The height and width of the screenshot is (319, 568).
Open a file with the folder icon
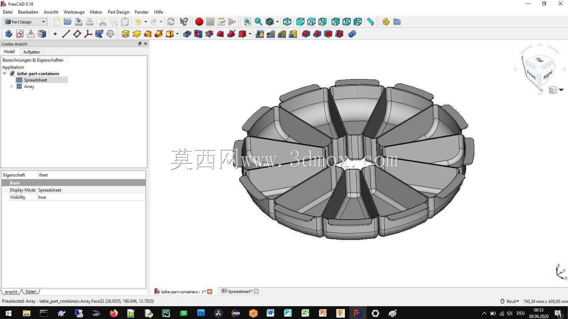(x=68, y=22)
